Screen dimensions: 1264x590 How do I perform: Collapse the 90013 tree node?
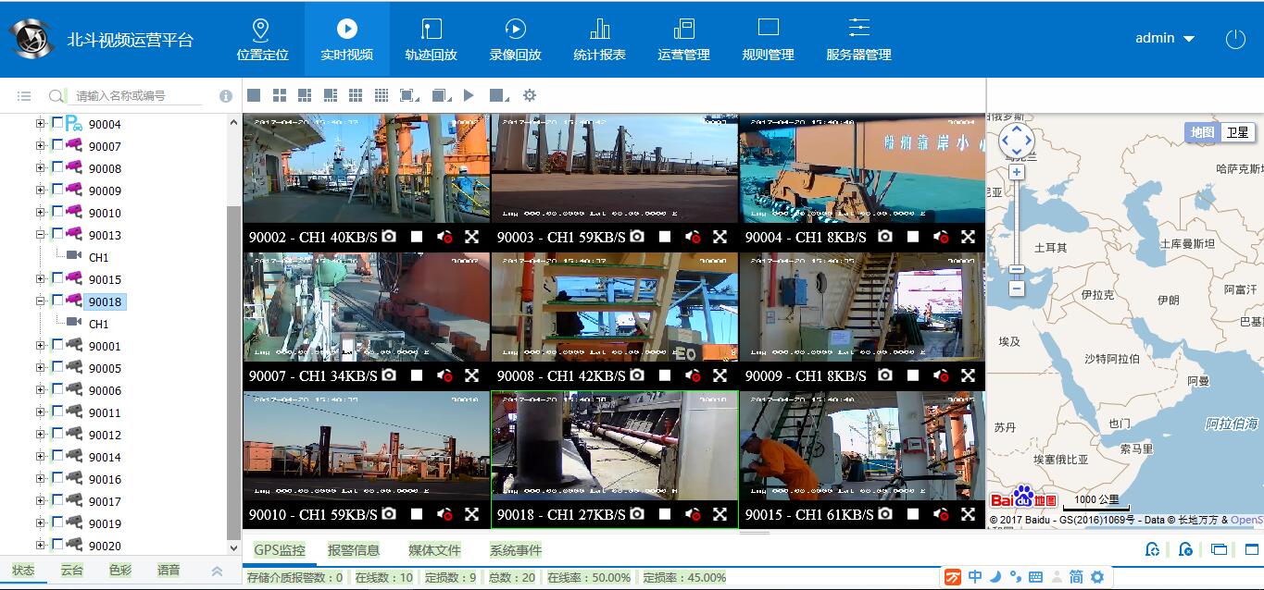[41, 235]
